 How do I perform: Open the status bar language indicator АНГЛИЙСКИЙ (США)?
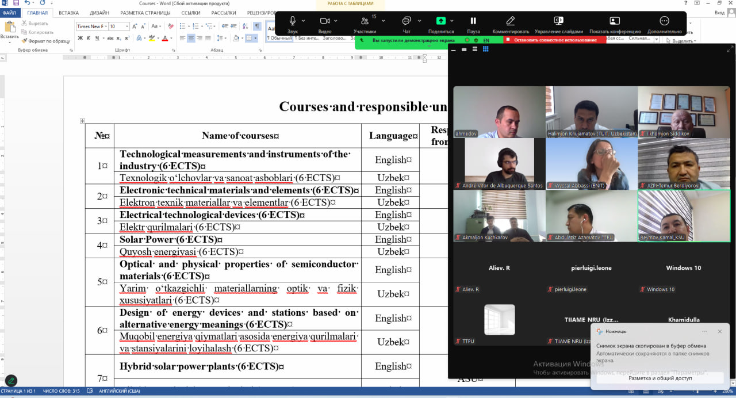pos(120,391)
